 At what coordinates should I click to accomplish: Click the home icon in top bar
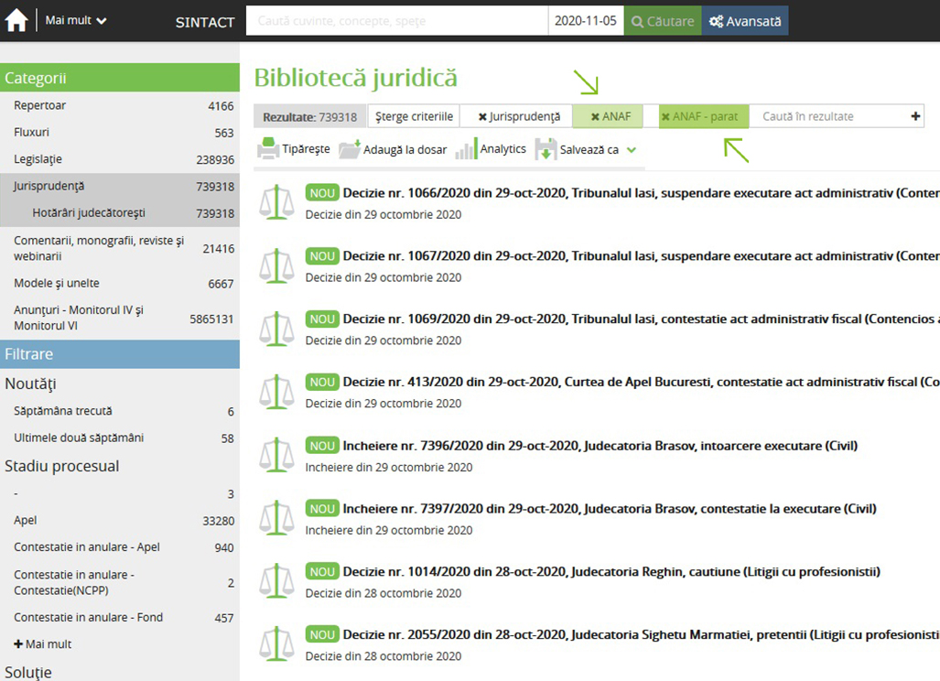[16, 20]
